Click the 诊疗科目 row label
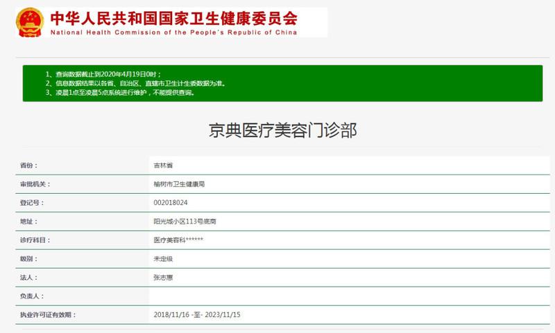This screenshot has height=333, width=555. (35, 240)
